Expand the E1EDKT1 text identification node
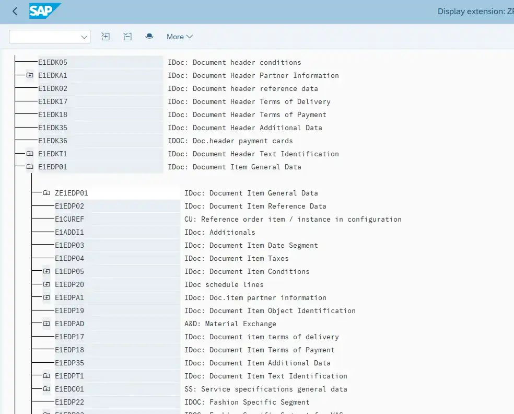Image resolution: width=514 pixels, height=414 pixels. (29, 154)
